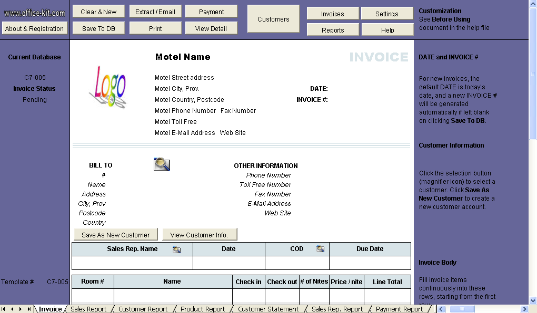Viewport: 537px width, 313px height.
Task: Go to last sheet tab arrow
Action: click(x=29, y=309)
